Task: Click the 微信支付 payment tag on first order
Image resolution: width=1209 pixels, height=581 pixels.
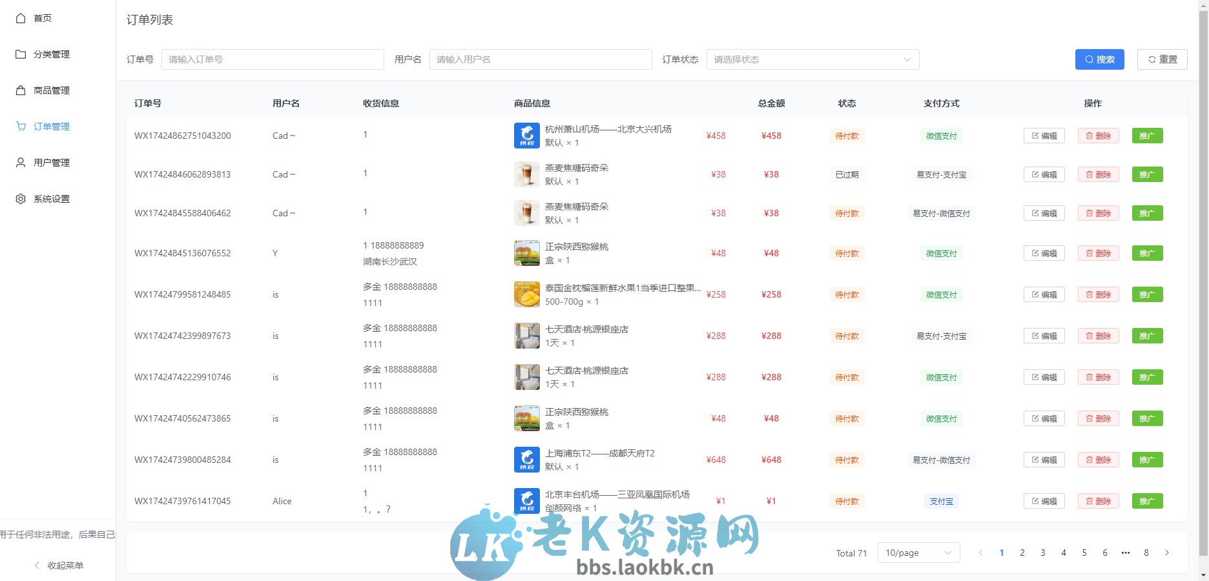Action: [941, 136]
